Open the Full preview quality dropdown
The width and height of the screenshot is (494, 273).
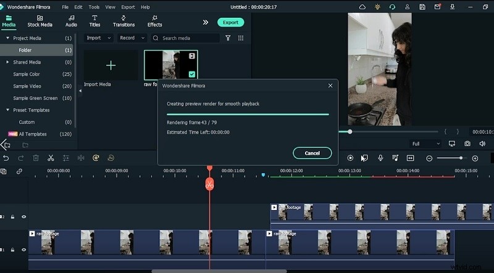(x=425, y=144)
